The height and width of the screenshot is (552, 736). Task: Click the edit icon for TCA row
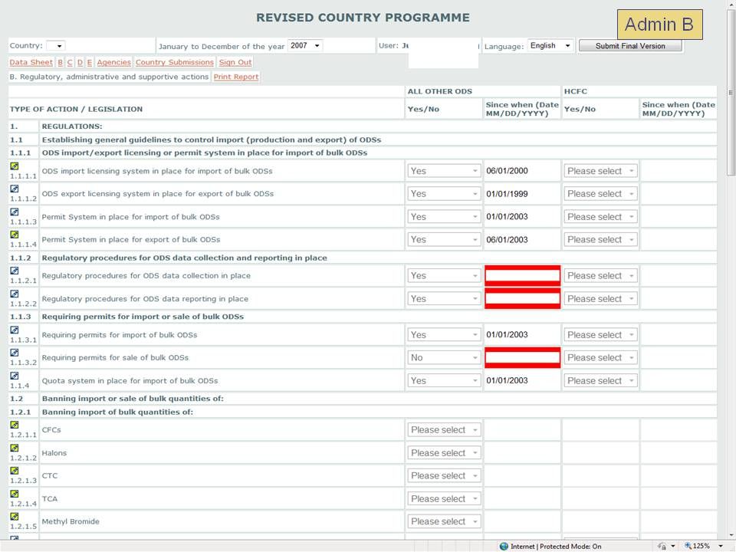pos(15,494)
